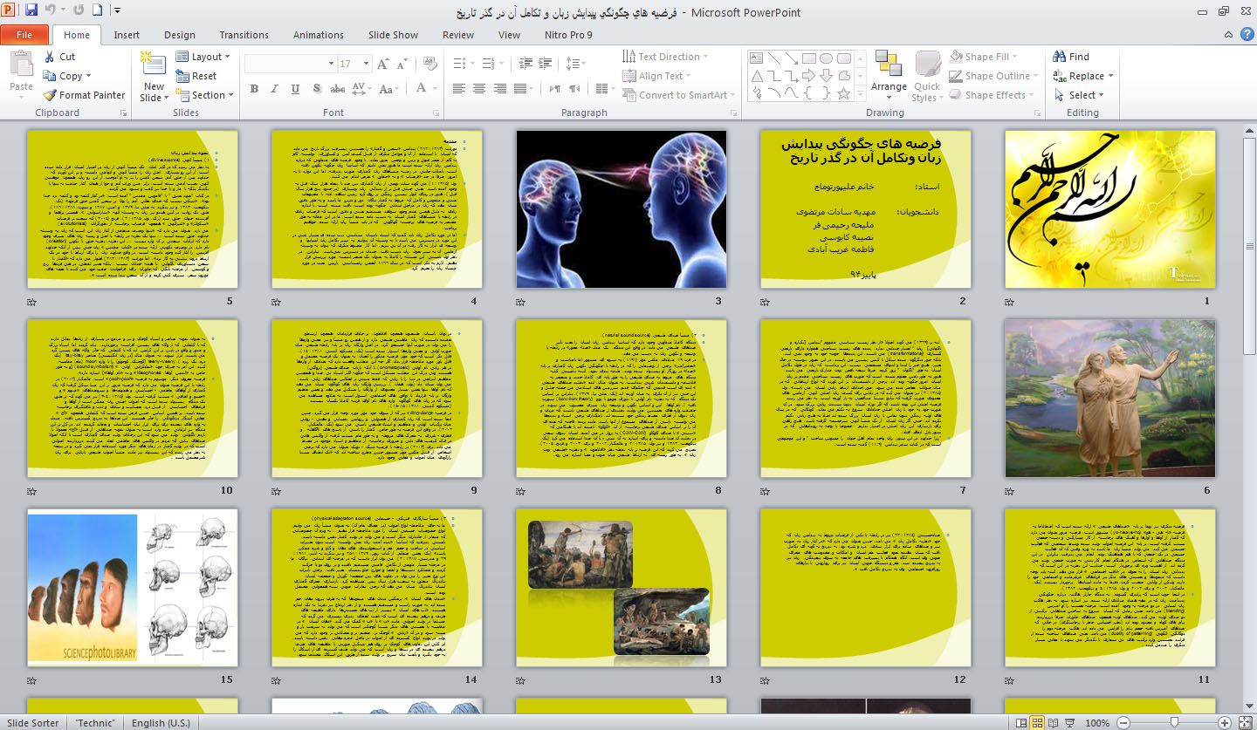This screenshot has width=1257, height=730.
Task: Click Decrease Font Size
Action: 402,64
